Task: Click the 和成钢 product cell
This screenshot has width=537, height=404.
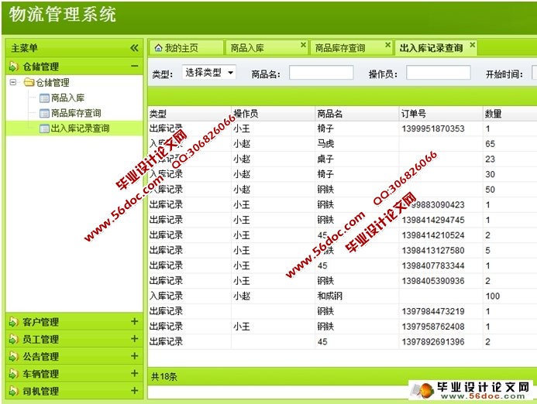Action: [330, 296]
